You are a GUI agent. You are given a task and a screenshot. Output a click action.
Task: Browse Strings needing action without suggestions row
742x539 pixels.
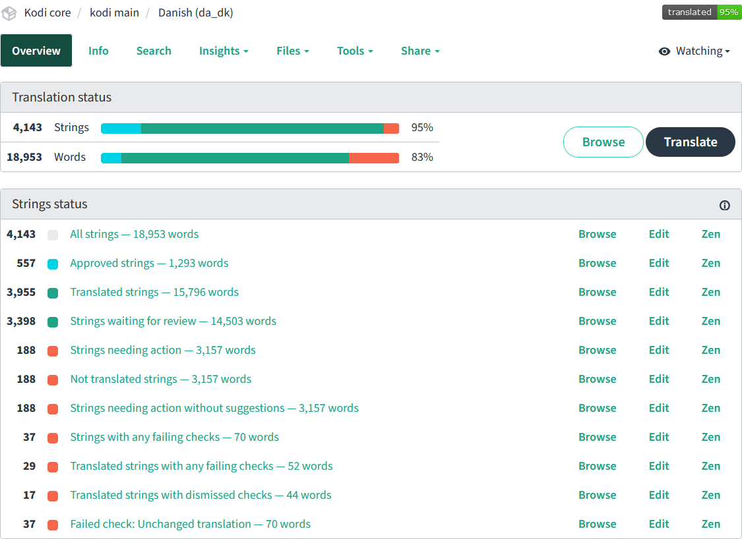point(597,408)
